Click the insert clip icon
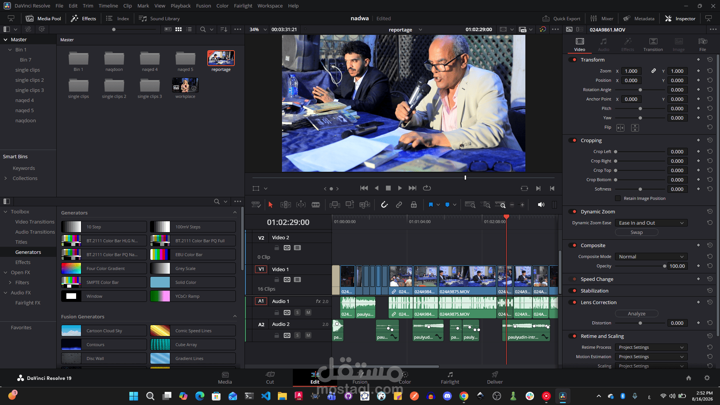Image resolution: width=720 pixels, height=405 pixels. 334,205
